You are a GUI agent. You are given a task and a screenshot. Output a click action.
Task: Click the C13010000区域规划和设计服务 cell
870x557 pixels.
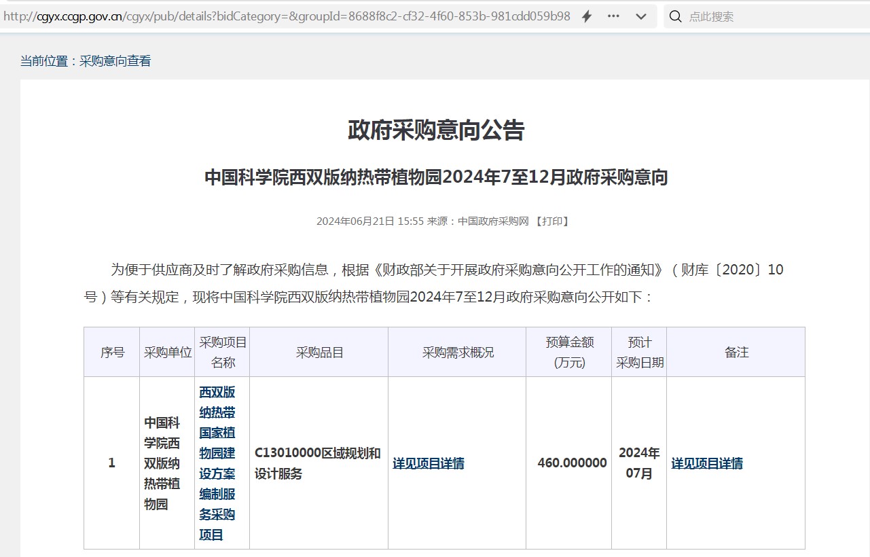coord(317,463)
